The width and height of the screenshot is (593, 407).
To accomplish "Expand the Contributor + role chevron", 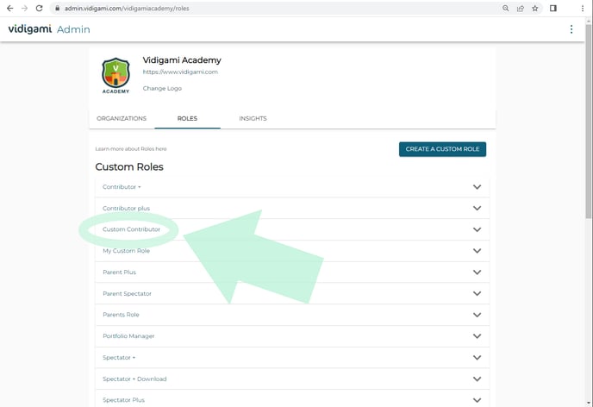I will click(477, 187).
